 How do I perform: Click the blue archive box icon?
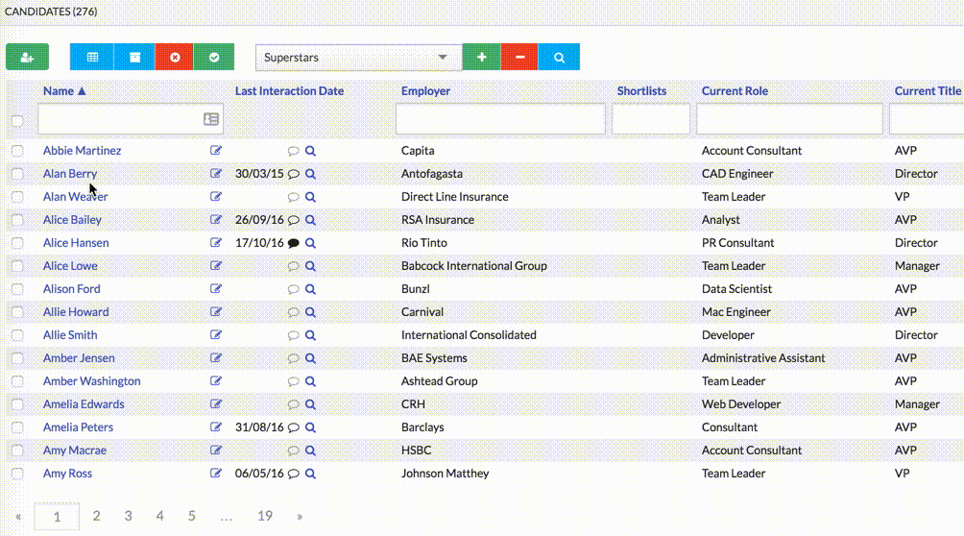tap(134, 58)
